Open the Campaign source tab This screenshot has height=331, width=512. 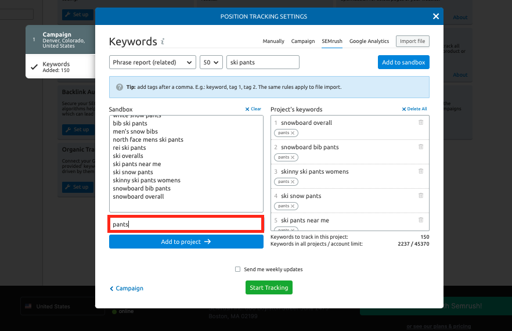pyautogui.click(x=302, y=41)
